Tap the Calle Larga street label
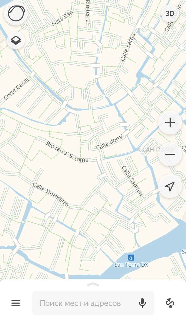186x319 pixels. click(128, 47)
